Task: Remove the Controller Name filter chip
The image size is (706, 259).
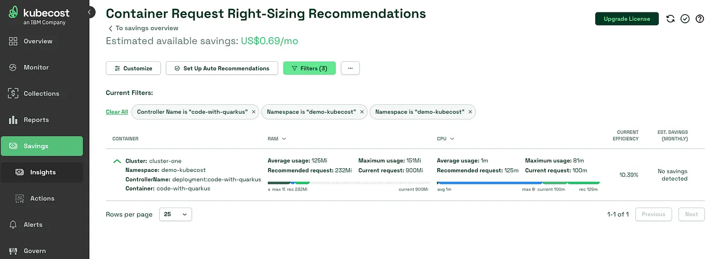Action: 254,112
